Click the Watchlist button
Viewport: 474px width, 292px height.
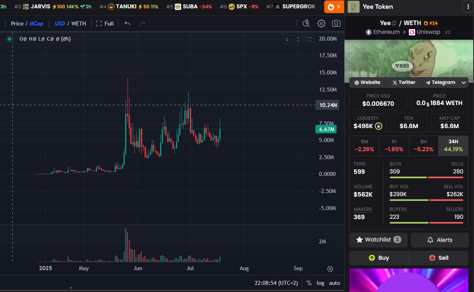click(x=379, y=239)
